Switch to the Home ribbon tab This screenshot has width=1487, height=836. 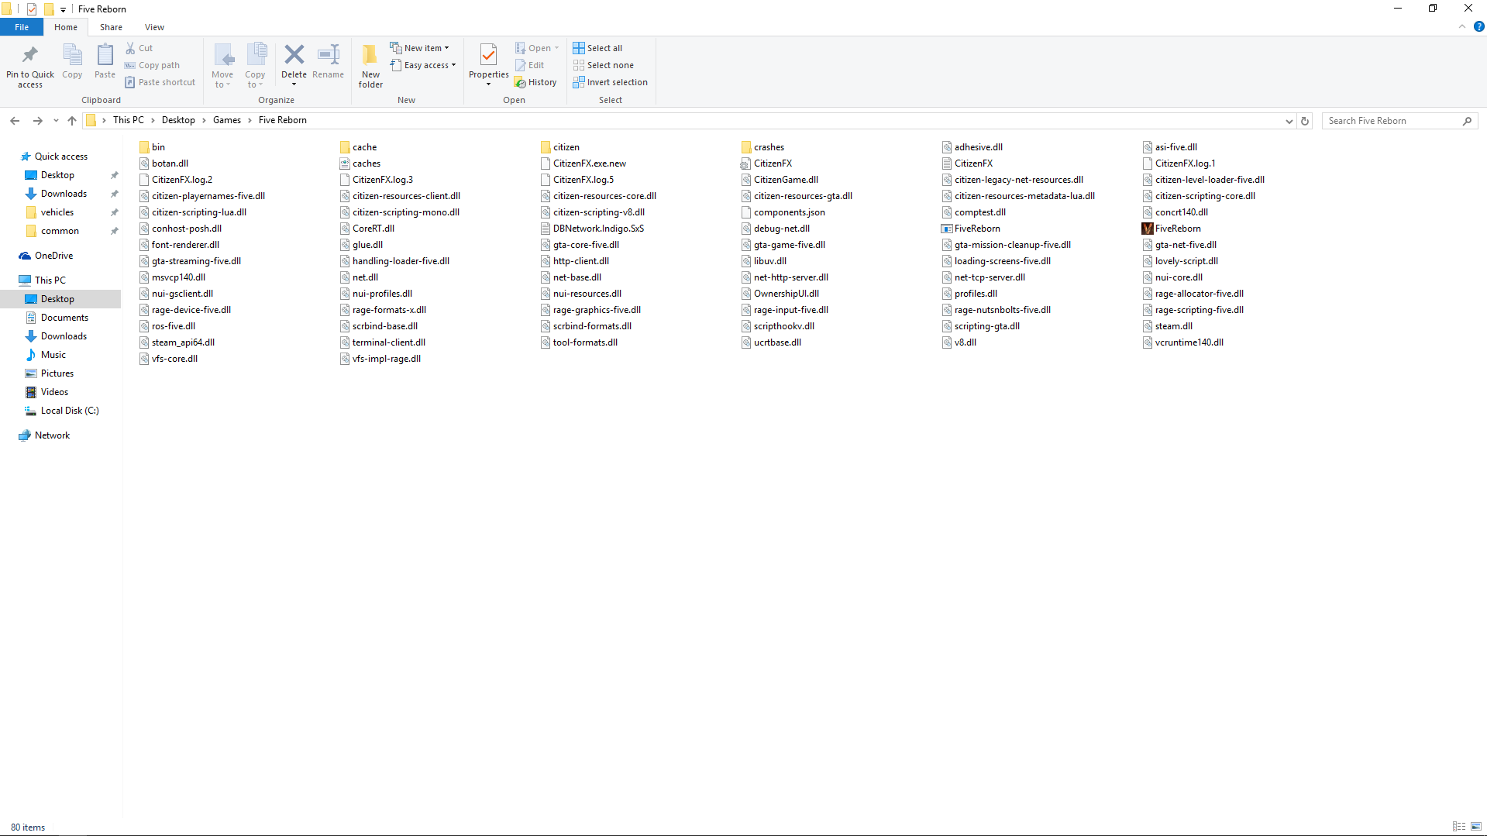66,27
